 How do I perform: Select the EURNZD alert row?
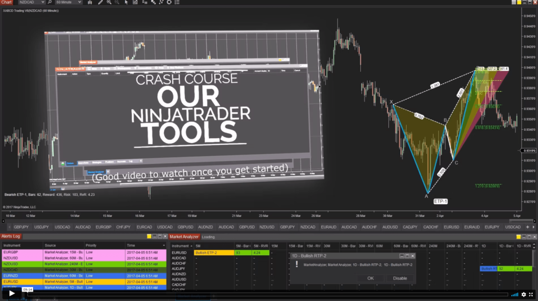click(x=84, y=276)
